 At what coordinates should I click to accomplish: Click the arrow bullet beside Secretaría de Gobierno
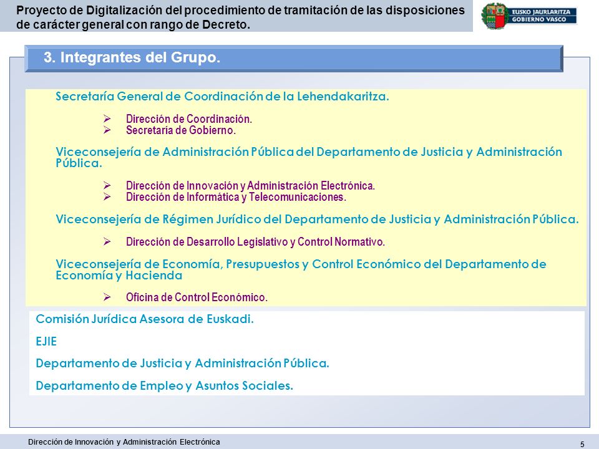[107, 130]
